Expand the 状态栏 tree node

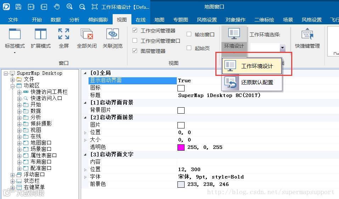tap(12, 181)
